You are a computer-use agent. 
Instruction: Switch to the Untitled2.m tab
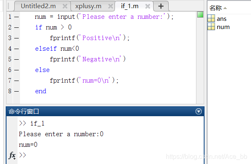click(38, 6)
